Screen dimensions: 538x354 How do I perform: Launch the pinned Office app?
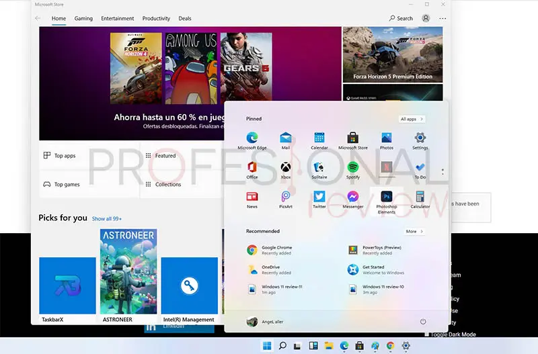click(252, 171)
